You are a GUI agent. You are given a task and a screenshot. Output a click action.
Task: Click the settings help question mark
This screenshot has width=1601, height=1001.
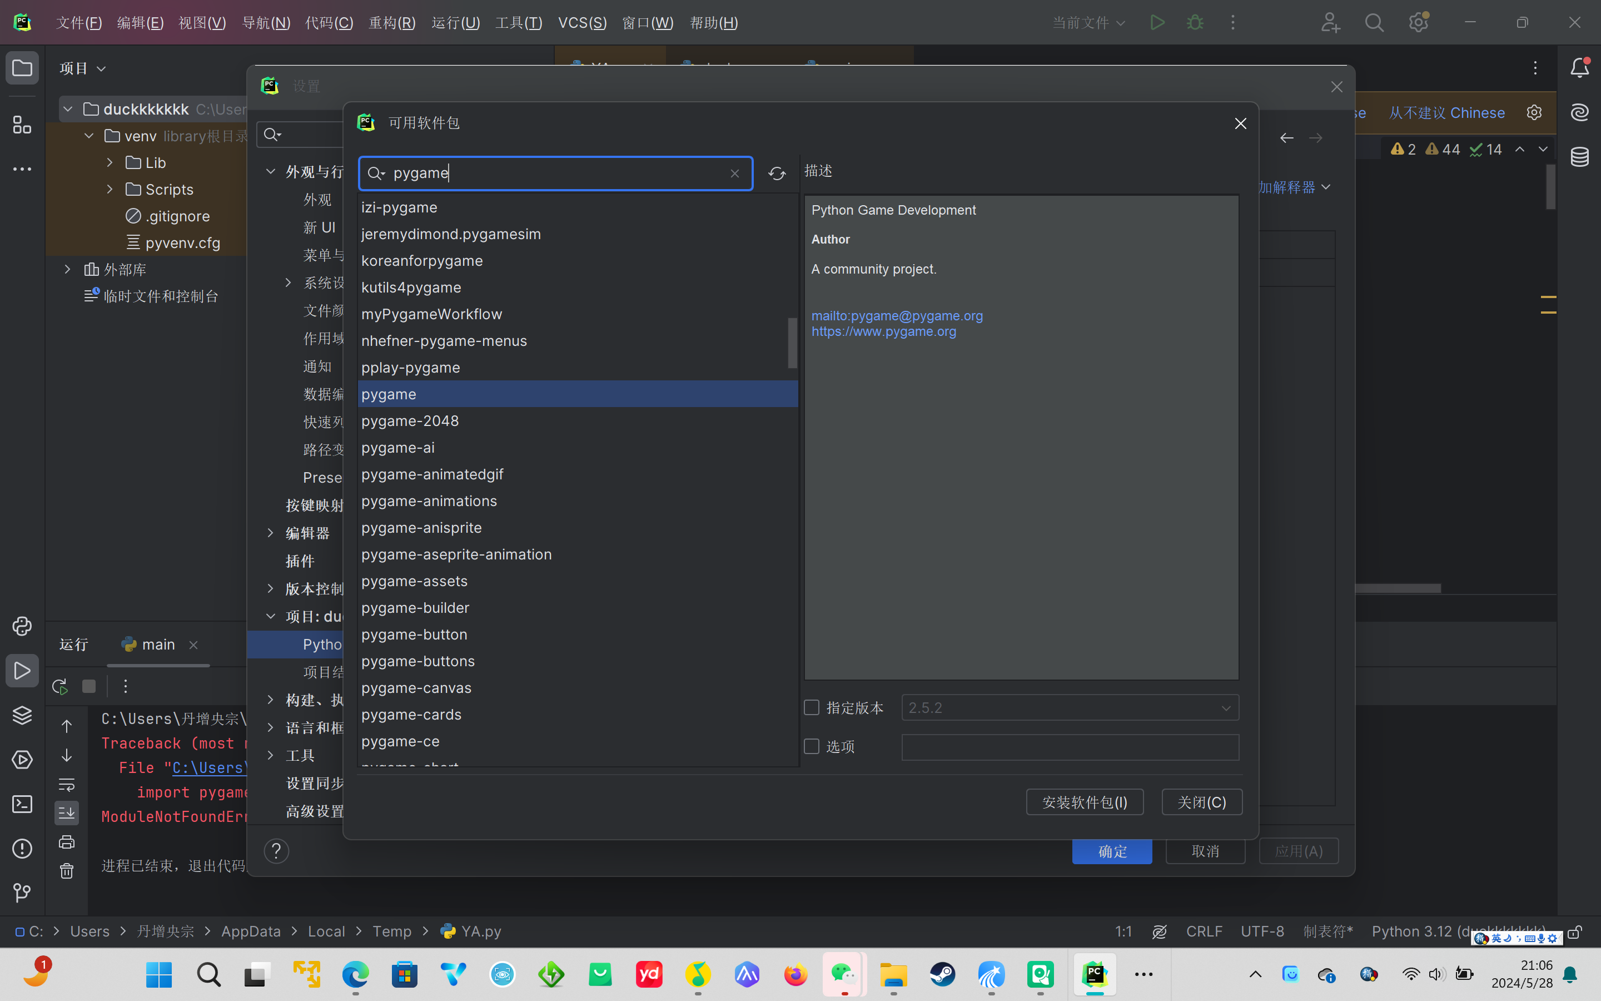click(276, 851)
